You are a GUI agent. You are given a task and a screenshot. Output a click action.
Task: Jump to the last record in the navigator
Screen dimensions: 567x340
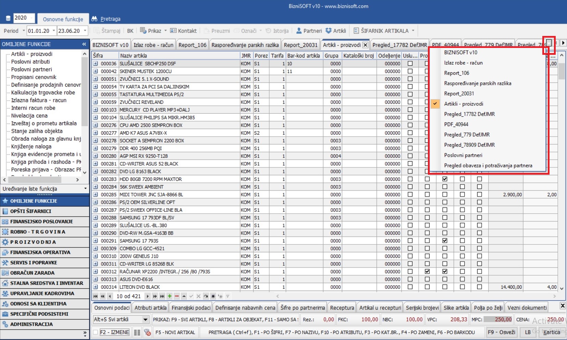coord(162,296)
